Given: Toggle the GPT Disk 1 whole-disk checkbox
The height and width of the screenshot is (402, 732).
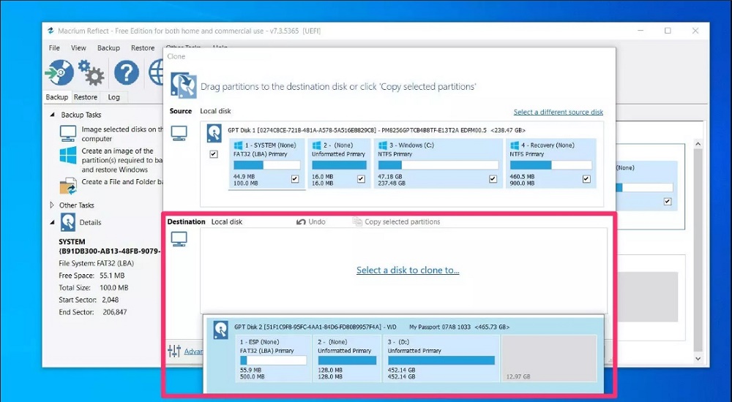Looking at the screenshot, I should click(214, 154).
